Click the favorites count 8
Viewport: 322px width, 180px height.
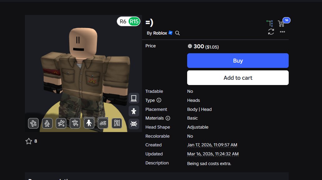tap(36, 141)
